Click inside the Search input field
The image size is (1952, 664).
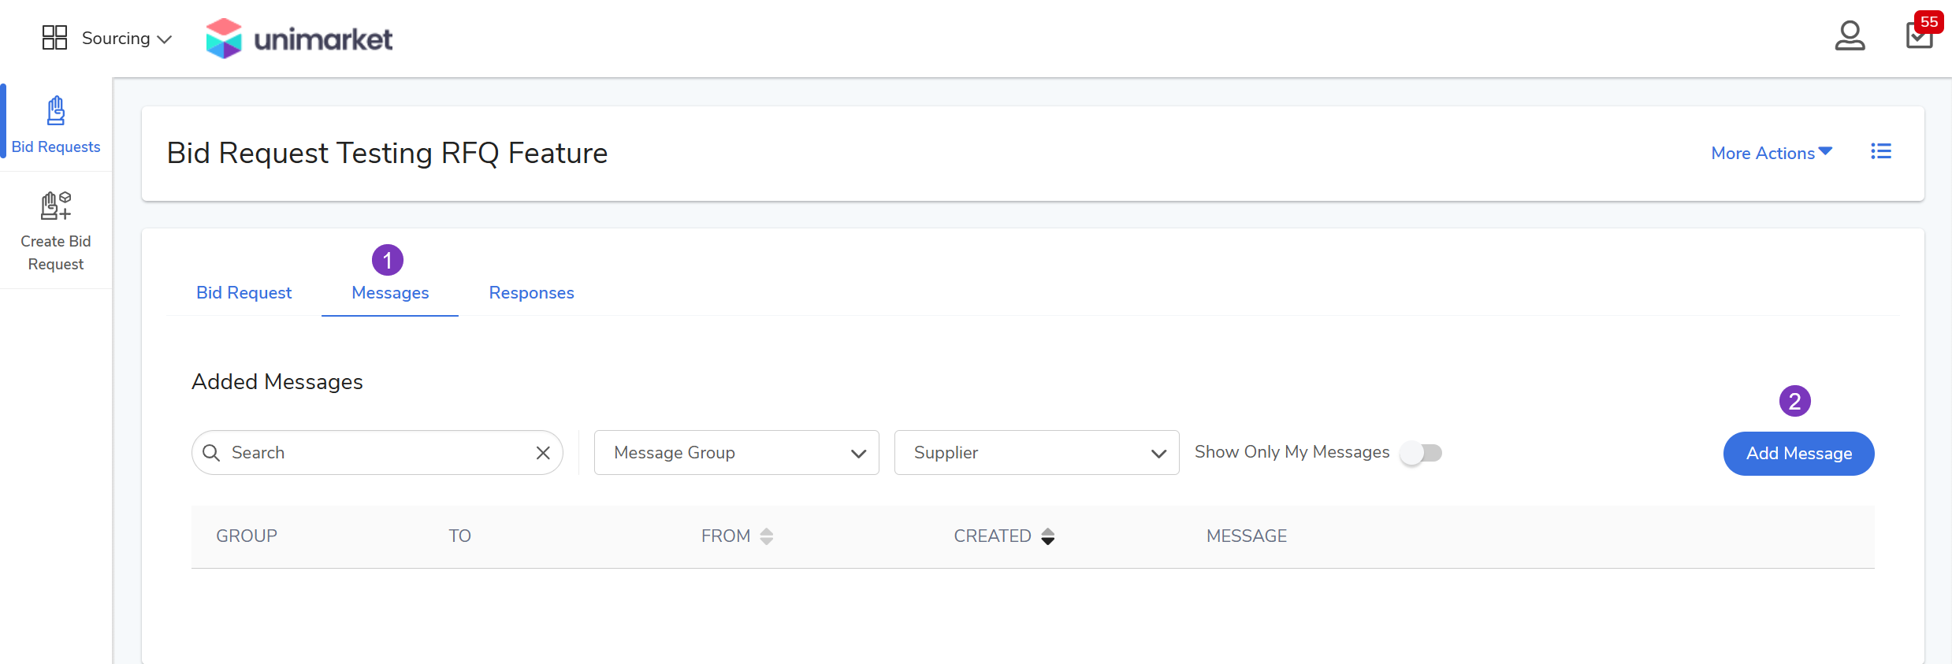click(378, 453)
